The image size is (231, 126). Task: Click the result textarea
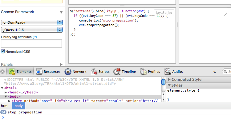pyautogui.click(x=203, y=12)
